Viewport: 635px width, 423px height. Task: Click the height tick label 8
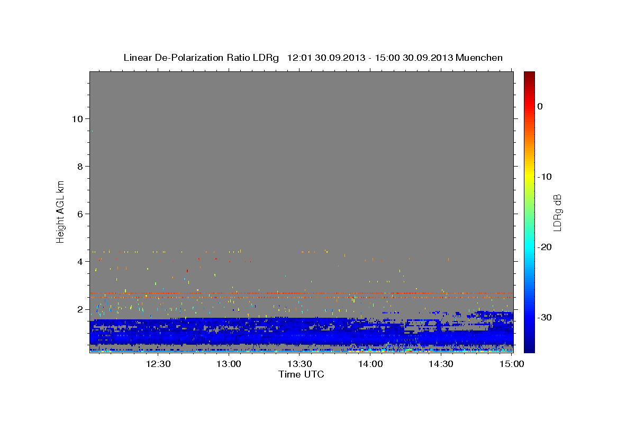(80, 166)
